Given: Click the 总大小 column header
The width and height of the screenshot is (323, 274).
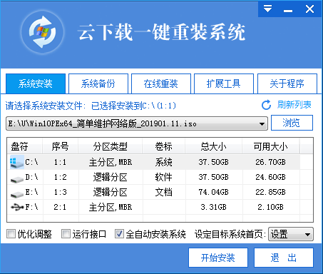Looking at the screenshot, I should click(x=214, y=146).
